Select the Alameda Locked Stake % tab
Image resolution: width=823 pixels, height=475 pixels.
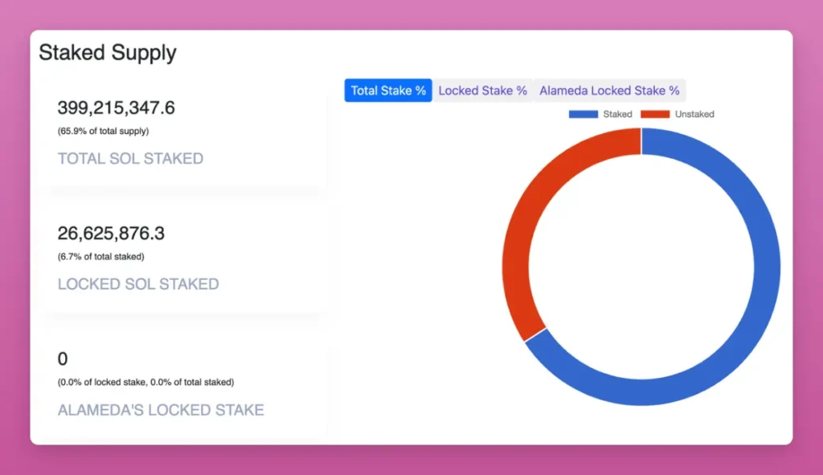point(609,91)
